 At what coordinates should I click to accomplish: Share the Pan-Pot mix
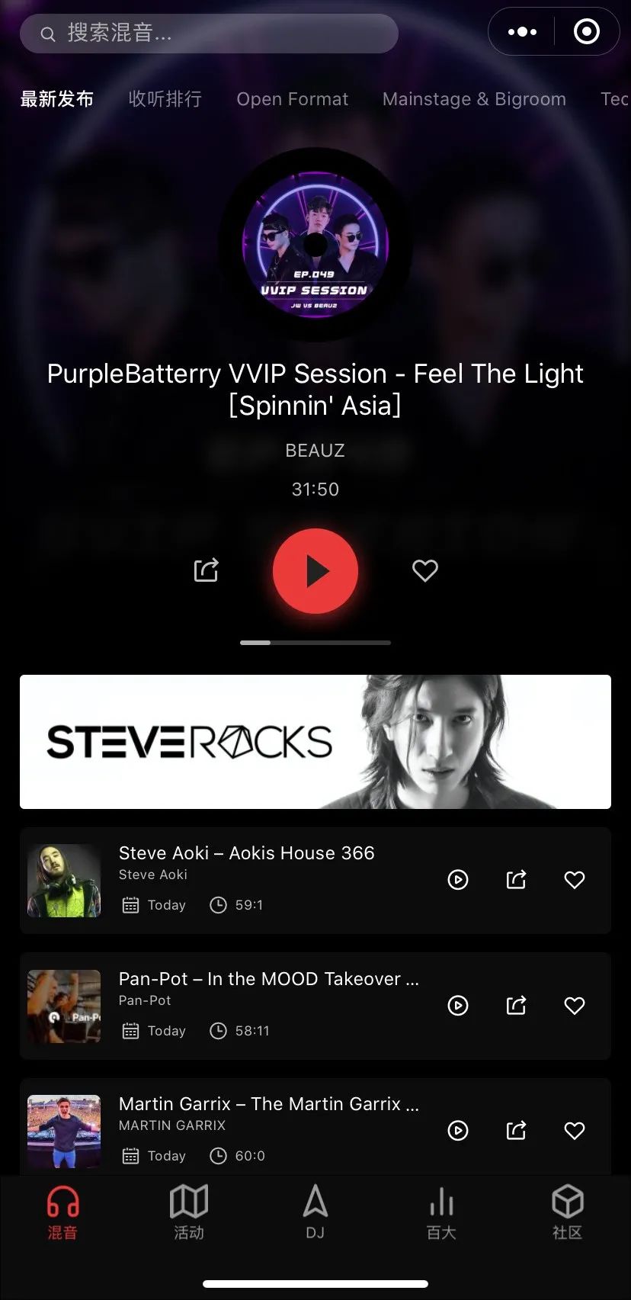[517, 1005]
